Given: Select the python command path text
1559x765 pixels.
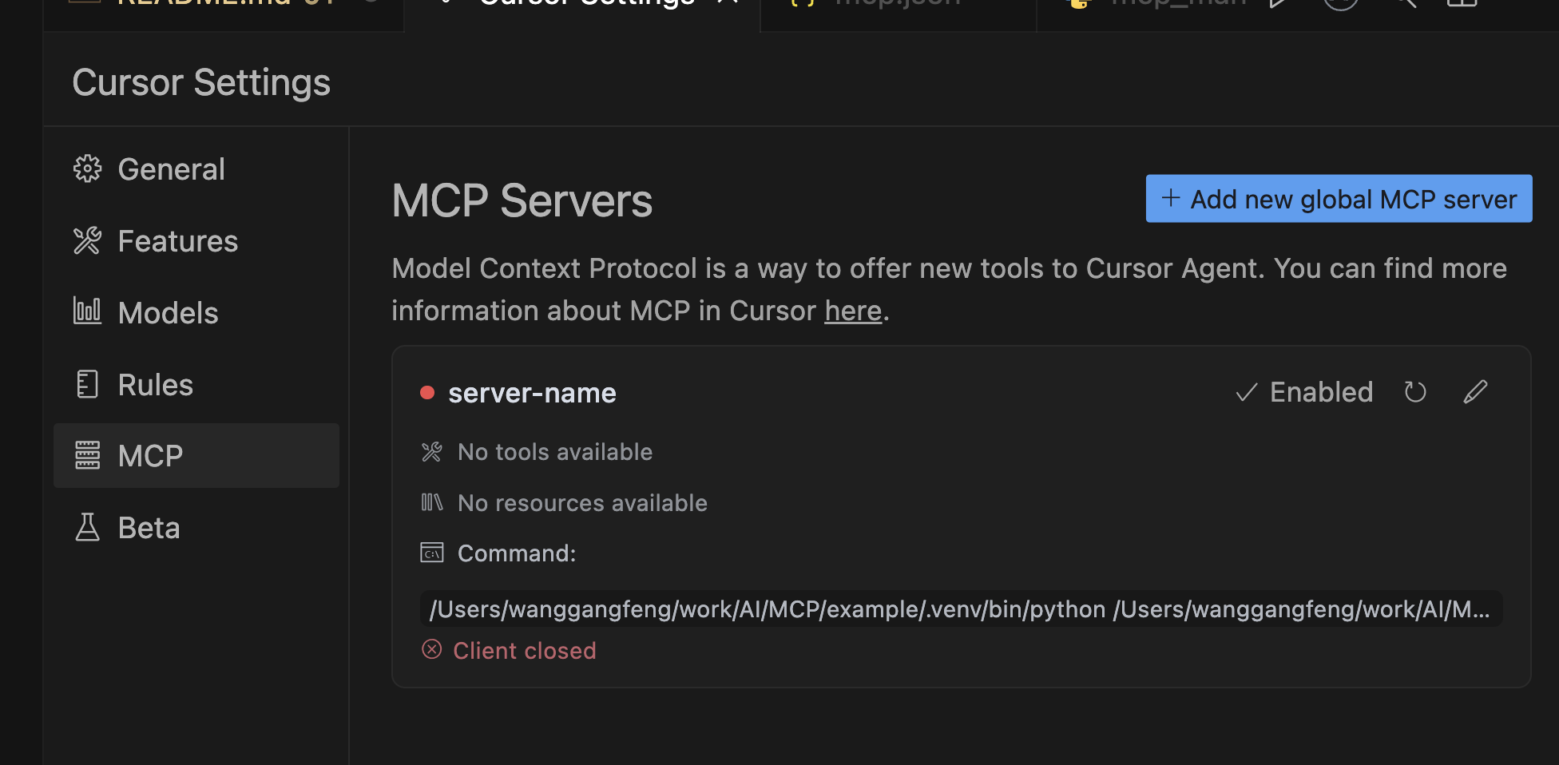Looking at the screenshot, I should [960, 609].
